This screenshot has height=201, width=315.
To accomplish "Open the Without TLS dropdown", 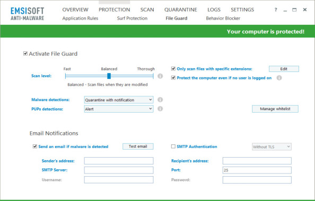I will [272, 147].
